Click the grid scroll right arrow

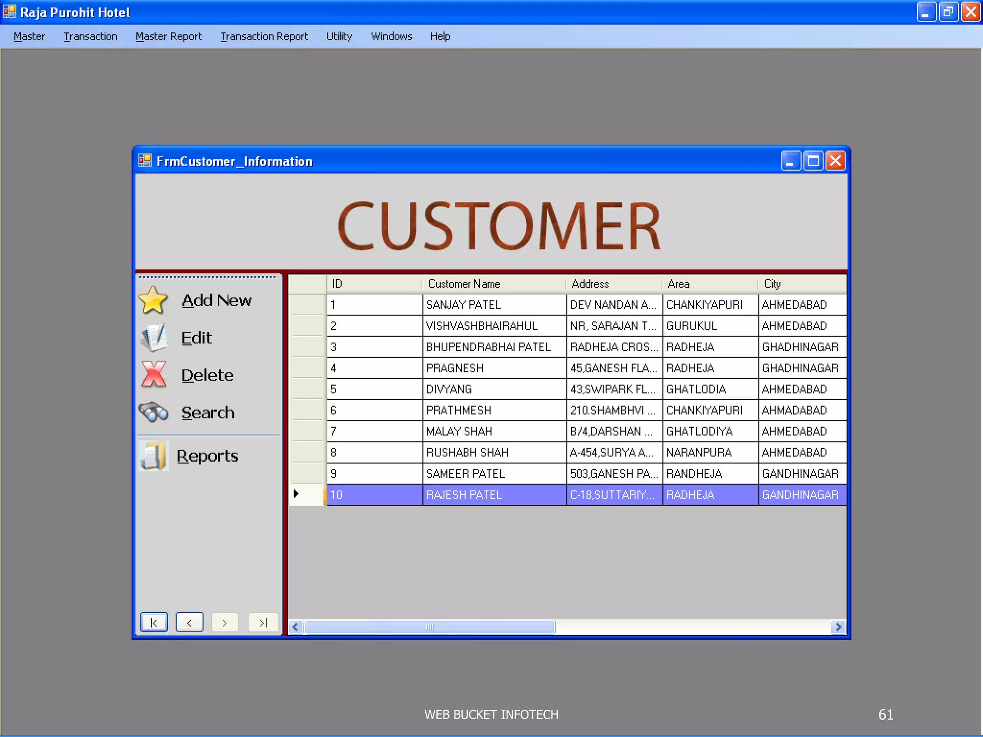pos(839,627)
